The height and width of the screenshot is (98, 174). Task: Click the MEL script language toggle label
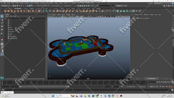pyautogui.click(x=3, y=90)
